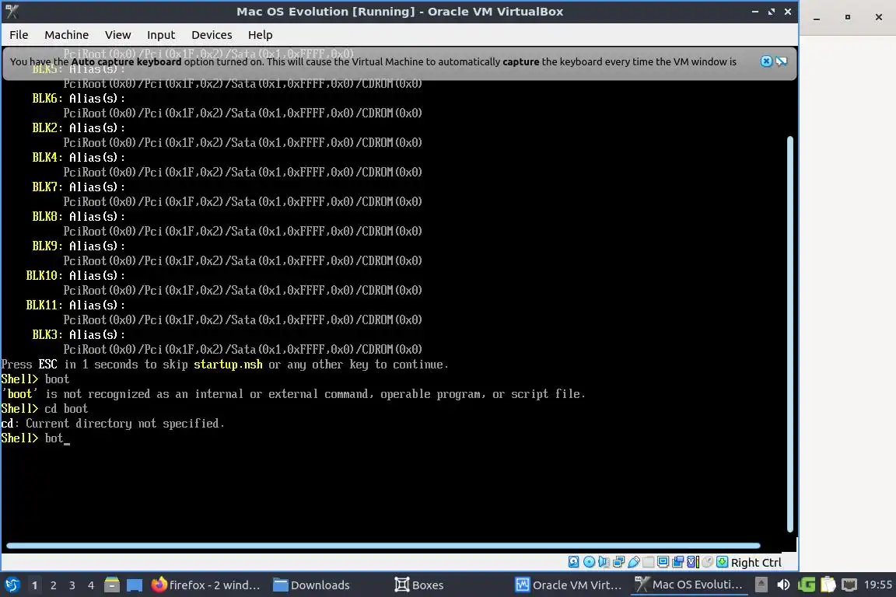
Task: Switch to virtual desktop 3
Action: [72, 585]
